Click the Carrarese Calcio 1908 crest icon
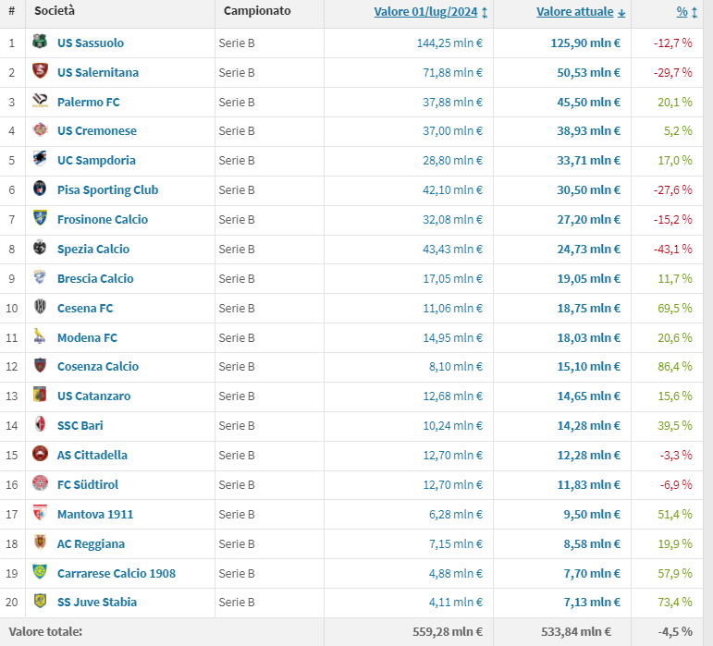 40,573
